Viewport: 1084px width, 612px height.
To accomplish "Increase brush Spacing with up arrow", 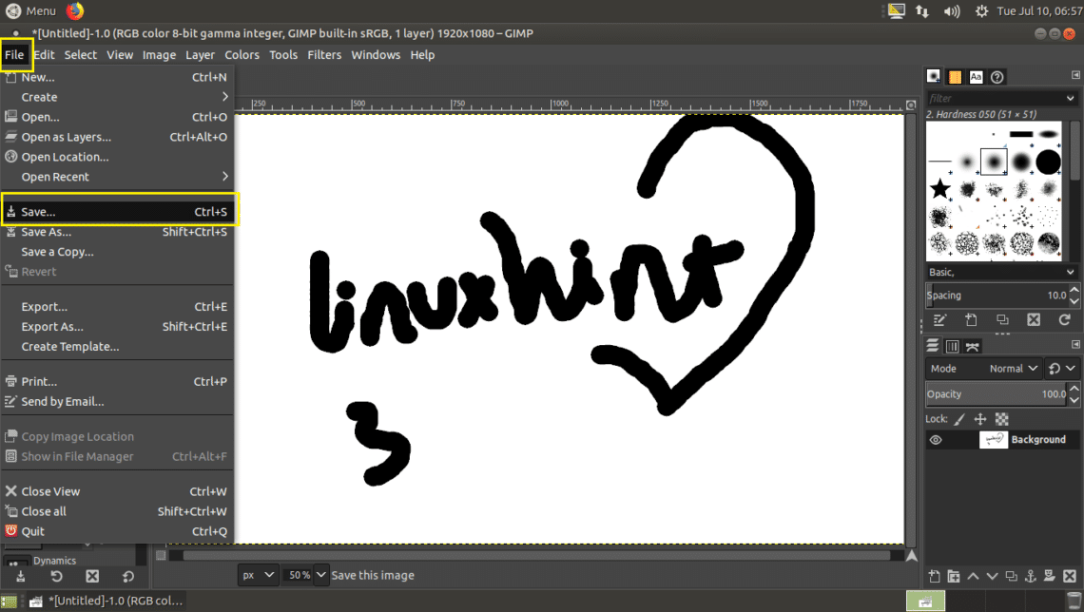I will (1074, 290).
